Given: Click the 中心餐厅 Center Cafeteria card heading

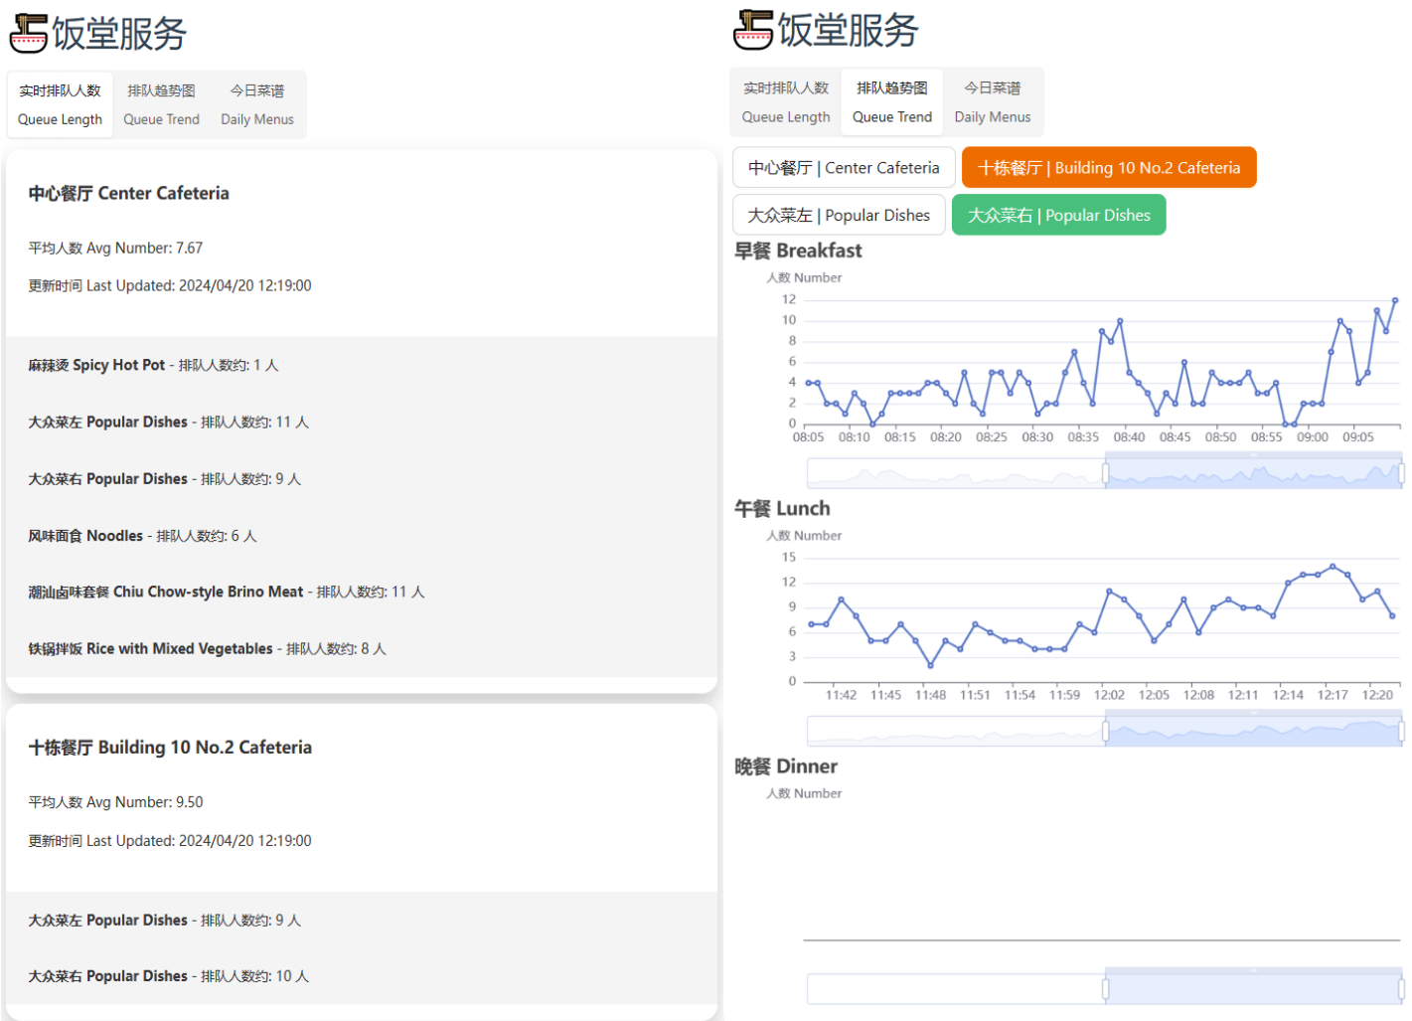Looking at the screenshot, I should click(128, 193).
